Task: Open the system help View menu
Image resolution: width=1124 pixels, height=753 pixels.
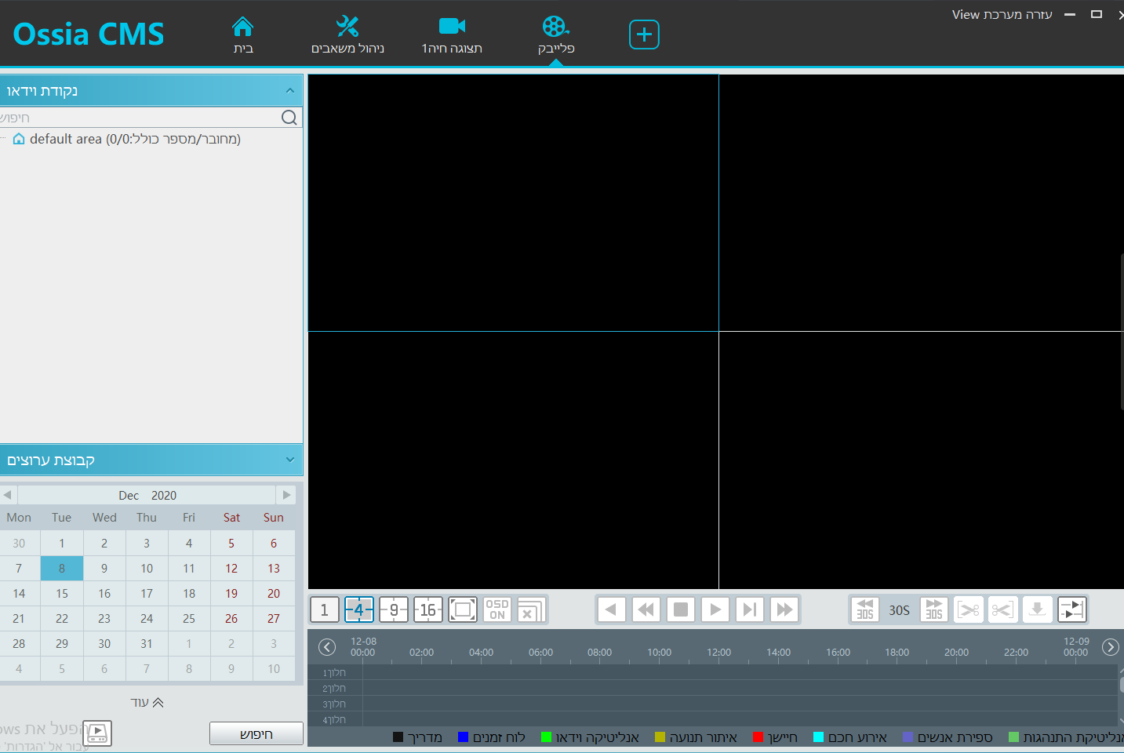Action: pos(1002,14)
